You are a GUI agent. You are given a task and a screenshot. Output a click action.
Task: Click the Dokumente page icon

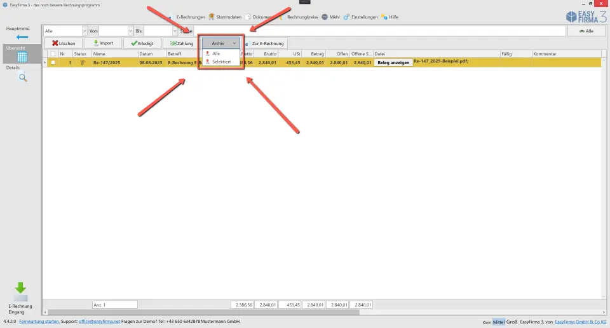[247, 17]
